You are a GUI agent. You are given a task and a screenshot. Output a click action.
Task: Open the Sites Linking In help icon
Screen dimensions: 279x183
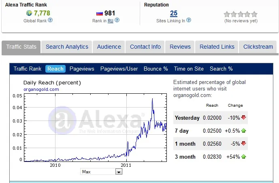coord(189,20)
